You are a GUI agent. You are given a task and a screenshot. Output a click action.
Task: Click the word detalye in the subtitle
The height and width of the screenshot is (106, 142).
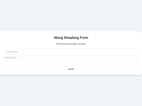(x=74, y=44)
